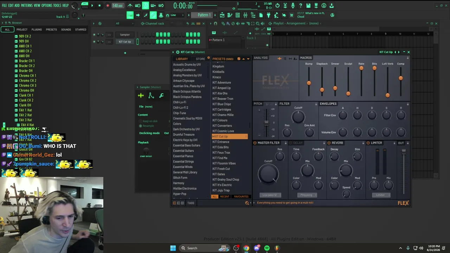Arm the Record button in the transport

point(108,5)
